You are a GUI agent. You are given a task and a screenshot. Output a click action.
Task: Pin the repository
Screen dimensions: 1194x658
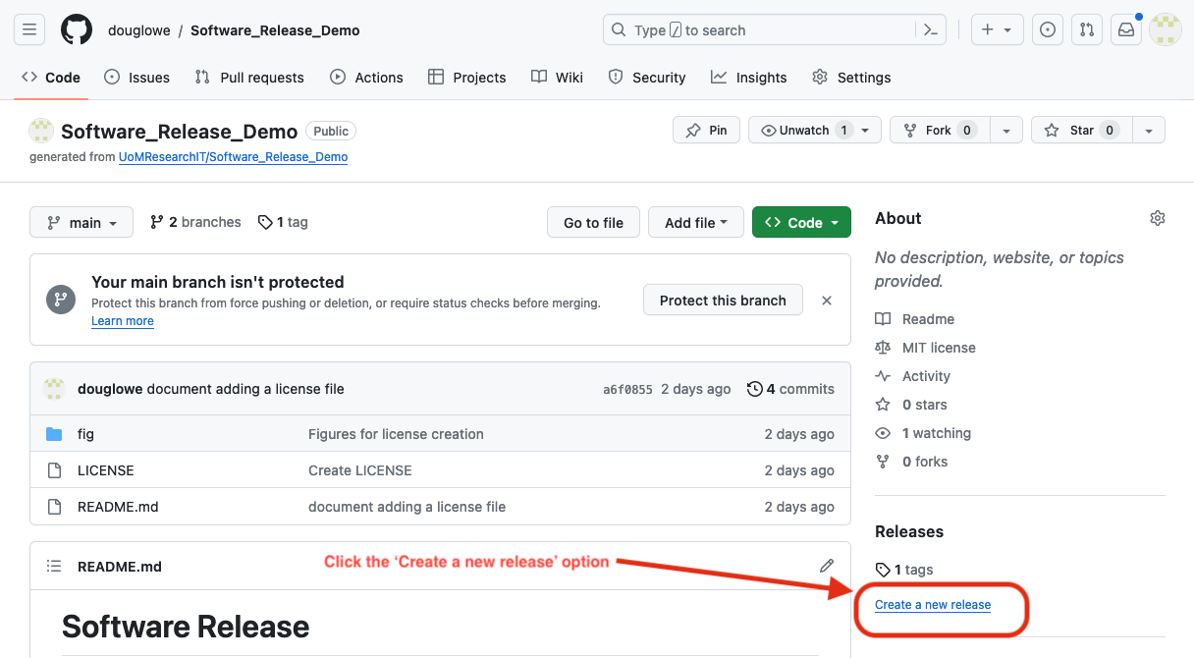click(706, 131)
